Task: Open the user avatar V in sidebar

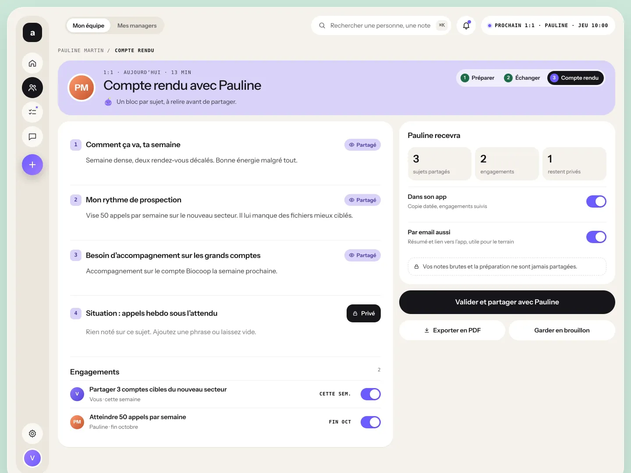Action: click(x=32, y=458)
